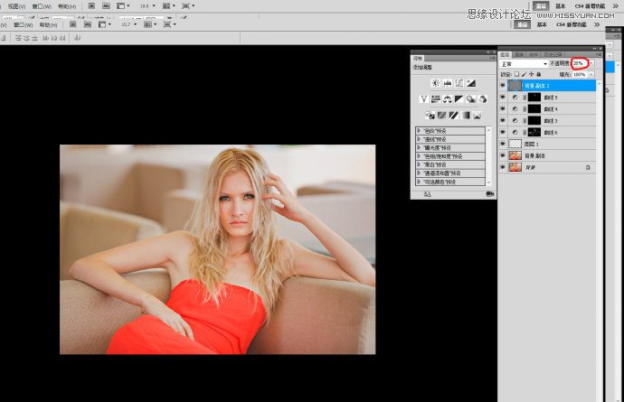The image size is (624, 402).
Task: Hide the 曲线 5 layer
Action: [503, 98]
